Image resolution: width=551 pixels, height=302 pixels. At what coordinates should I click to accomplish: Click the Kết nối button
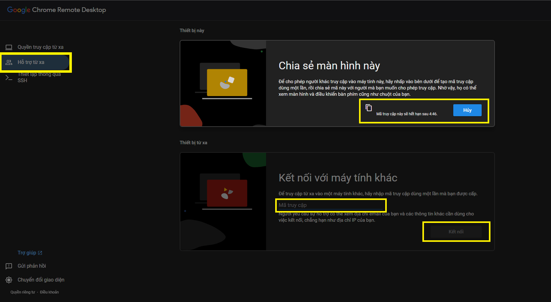456,232
